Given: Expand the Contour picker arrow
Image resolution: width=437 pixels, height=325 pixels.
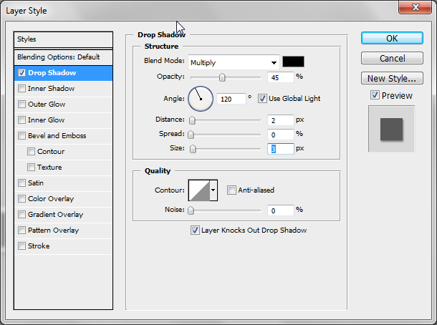Looking at the screenshot, I should click(x=213, y=190).
